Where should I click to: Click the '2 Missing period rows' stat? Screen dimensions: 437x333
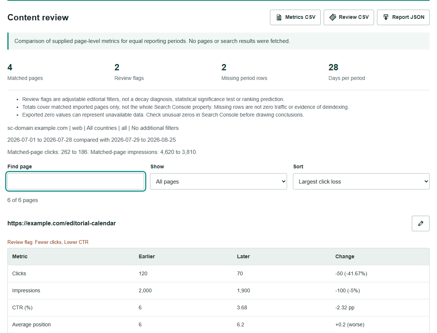pyautogui.click(x=244, y=72)
